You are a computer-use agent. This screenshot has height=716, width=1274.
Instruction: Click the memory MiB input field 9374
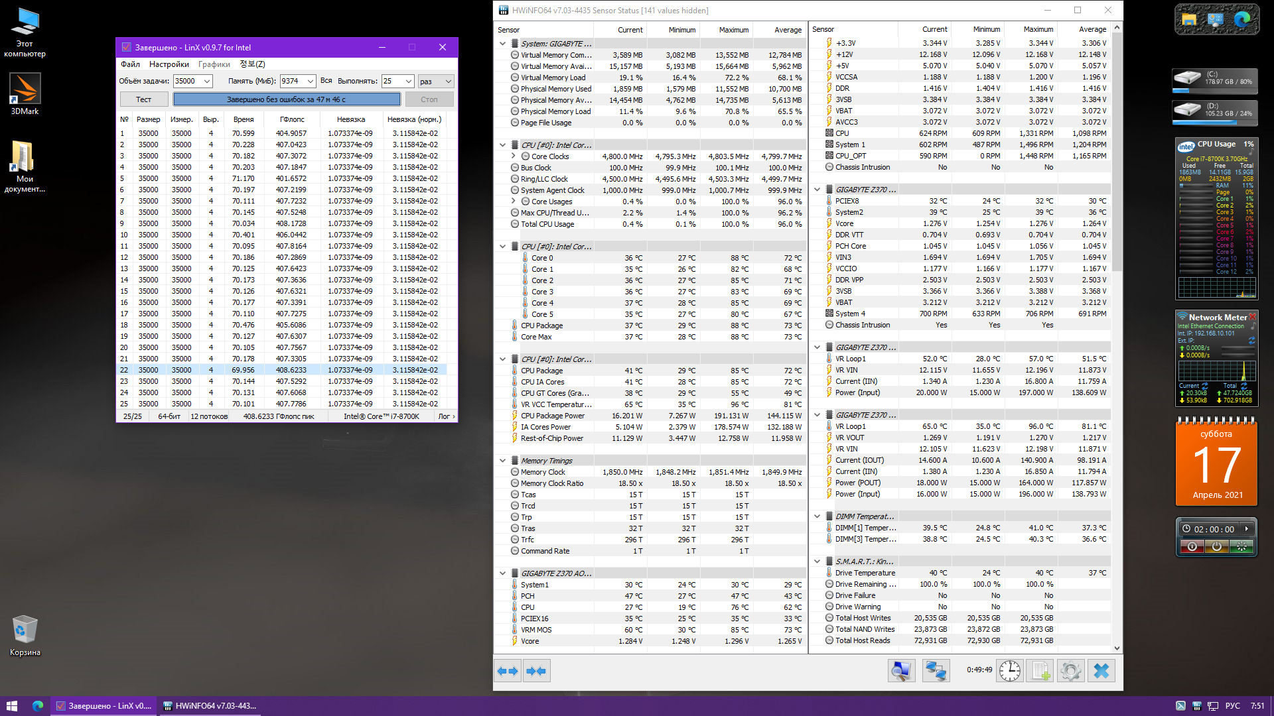click(291, 82)
